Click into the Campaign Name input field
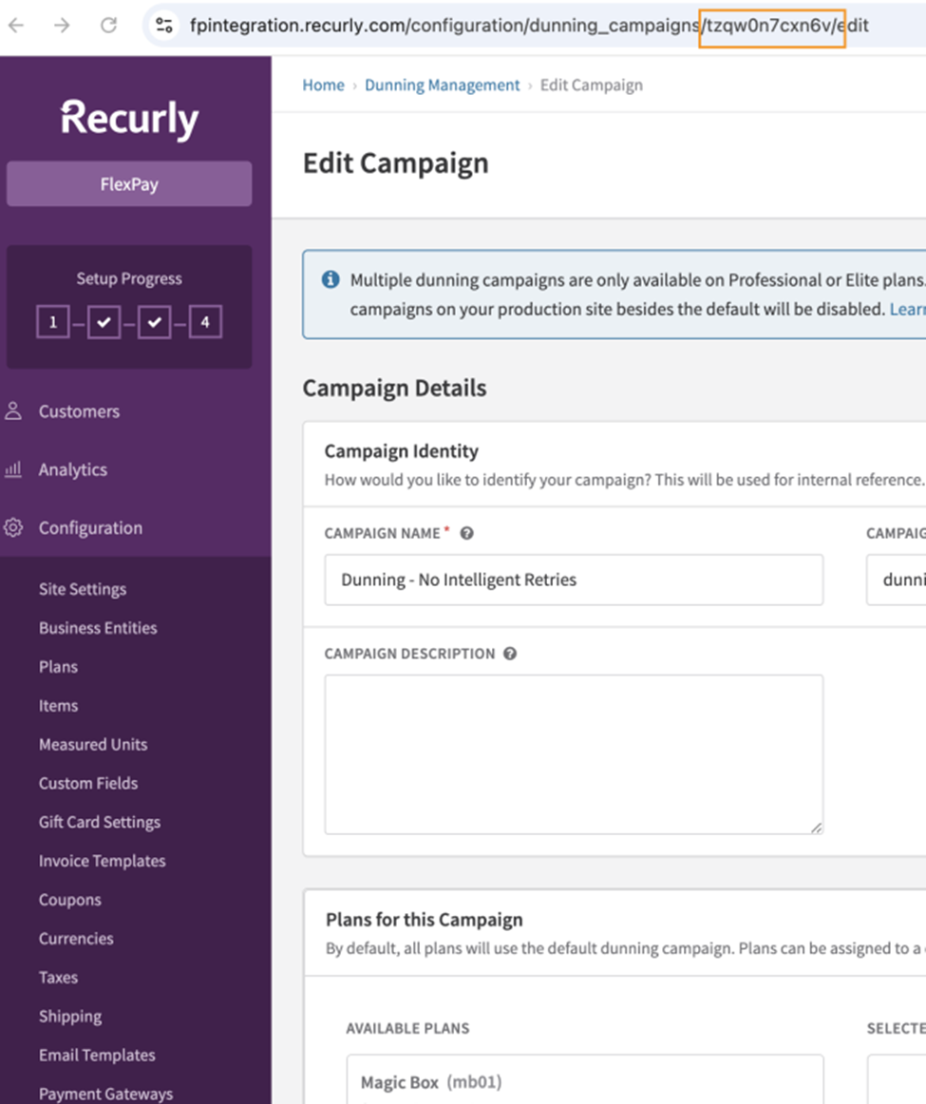The height and width of the screenshot is (1104, 926). coord(574,580)
